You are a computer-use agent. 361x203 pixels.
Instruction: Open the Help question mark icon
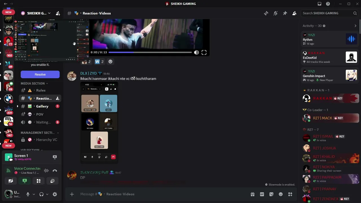coord(328,4)
